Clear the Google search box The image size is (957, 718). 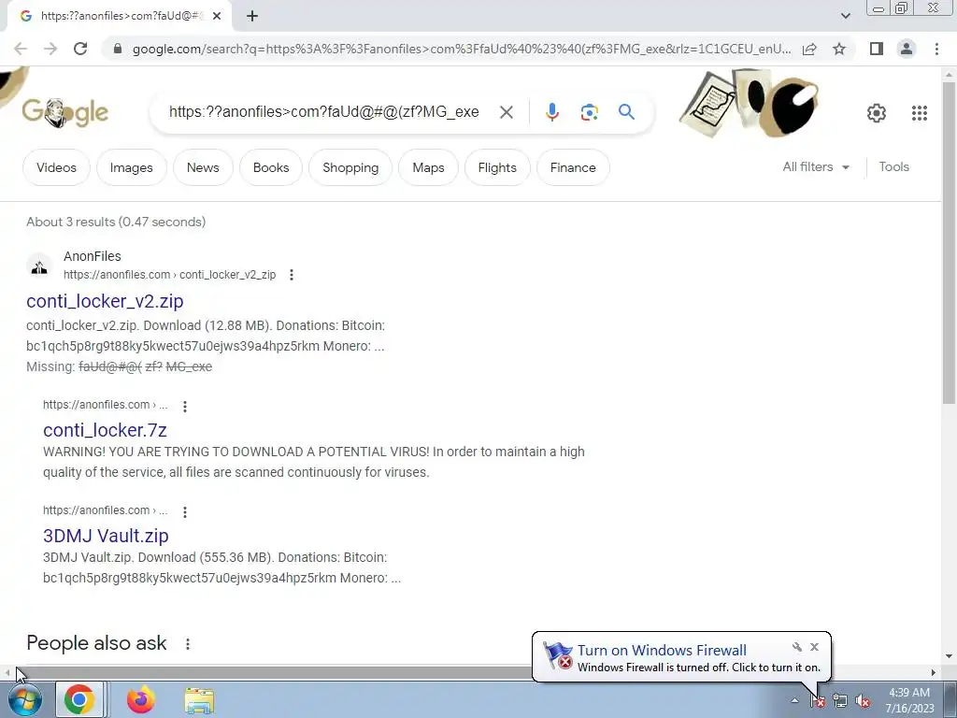(x=506, y=112)
